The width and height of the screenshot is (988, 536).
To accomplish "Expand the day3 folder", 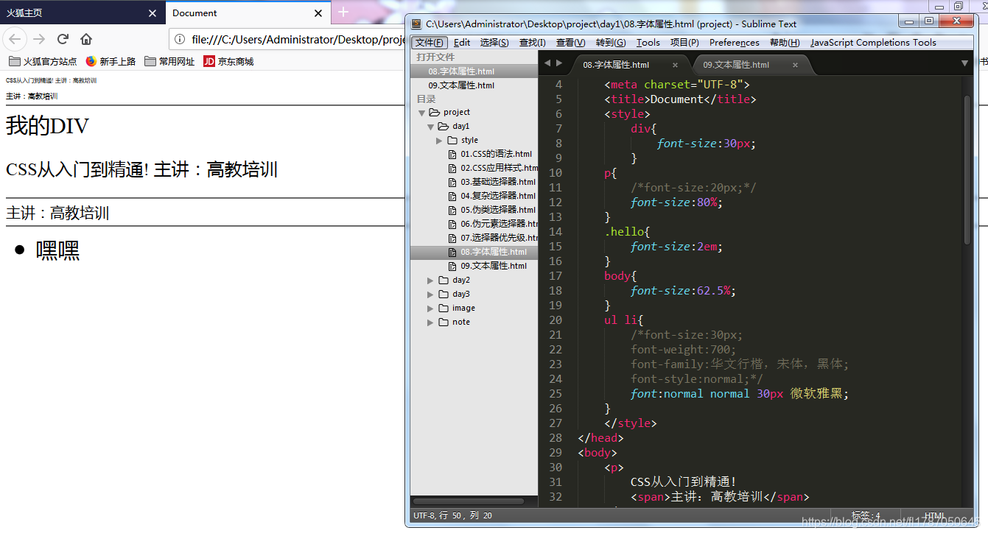I will (x=430, y=295).
